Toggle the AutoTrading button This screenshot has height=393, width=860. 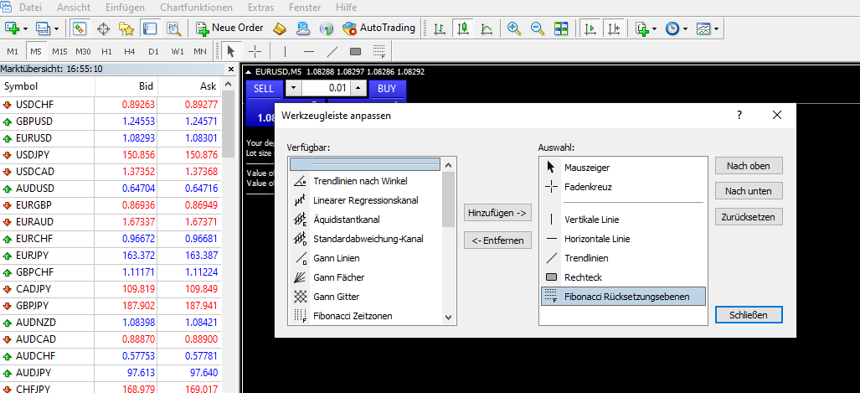point(379,28)
